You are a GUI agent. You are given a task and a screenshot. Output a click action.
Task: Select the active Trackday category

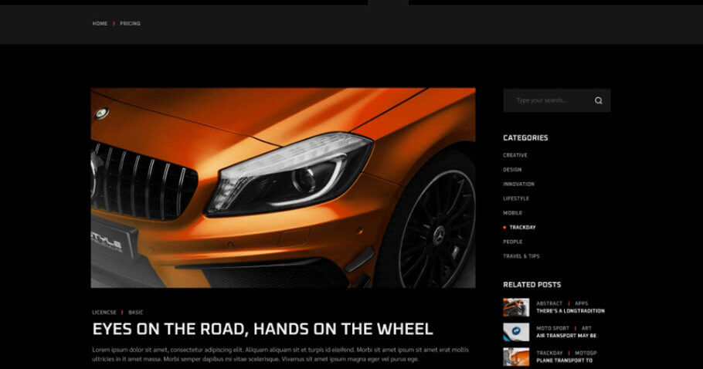click(x=522, y=228)
